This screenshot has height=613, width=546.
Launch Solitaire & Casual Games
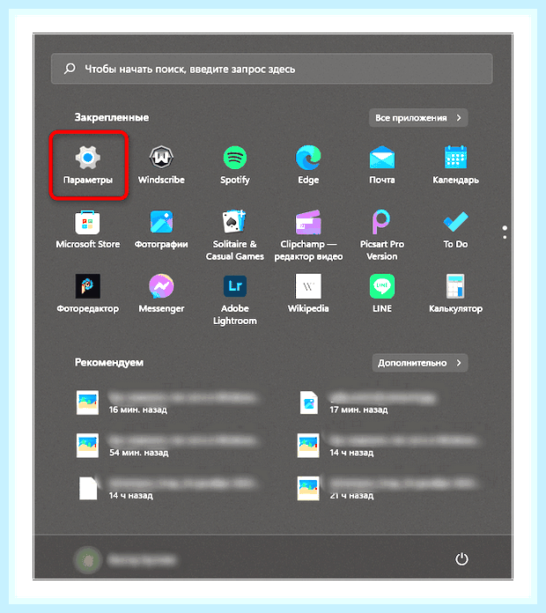tap(235, 235)
